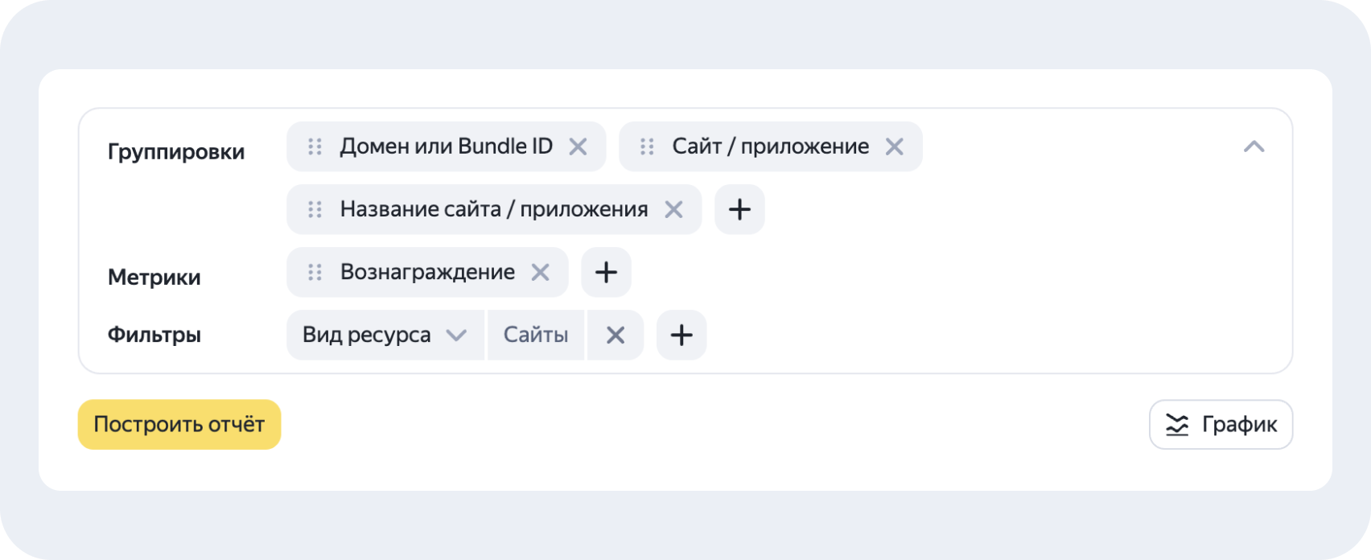The image size is (1371, 560).
Task: Remove the 'Сайт / приложение' grouping
Action: (894, 146)
